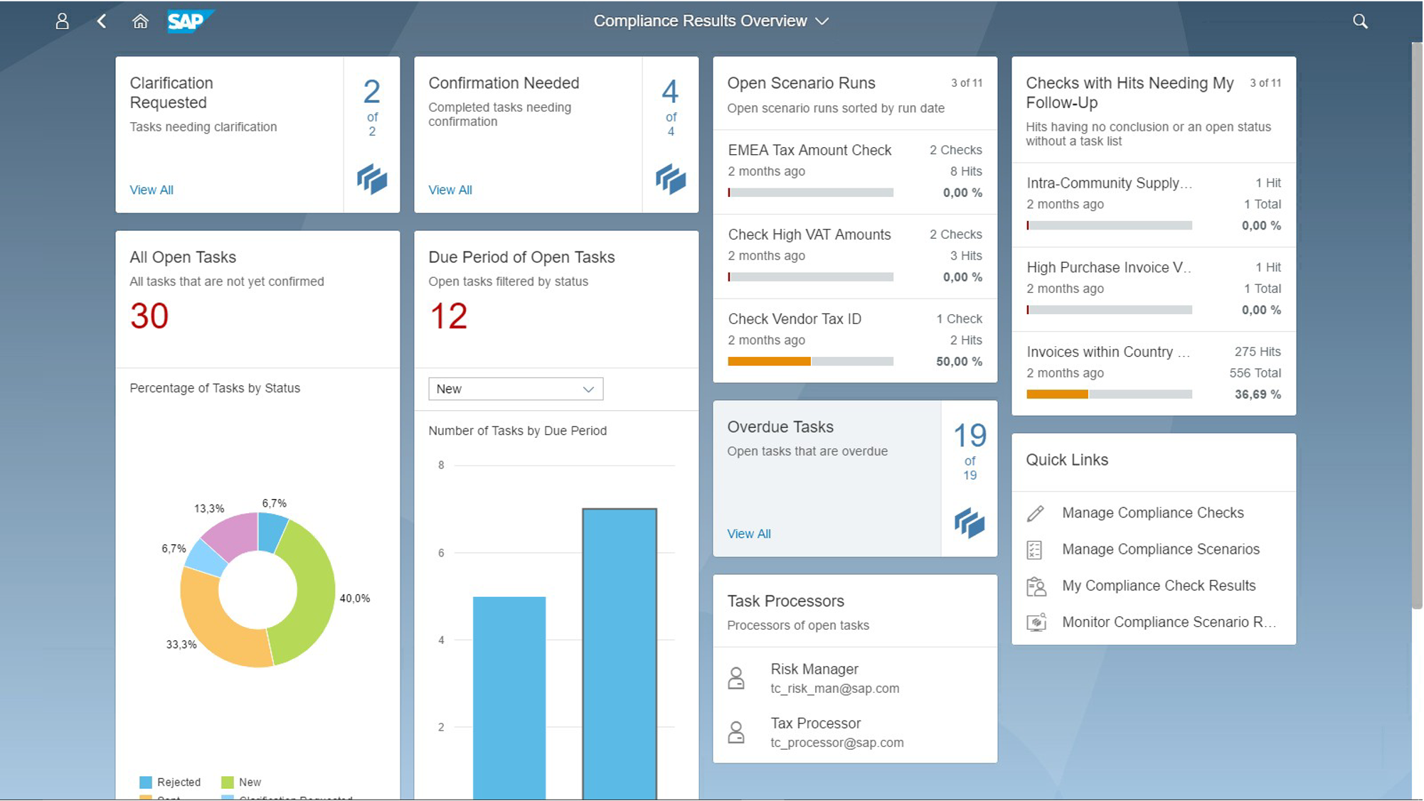
Task: Click the 275 Hits value
Action: click(1258, 352)
